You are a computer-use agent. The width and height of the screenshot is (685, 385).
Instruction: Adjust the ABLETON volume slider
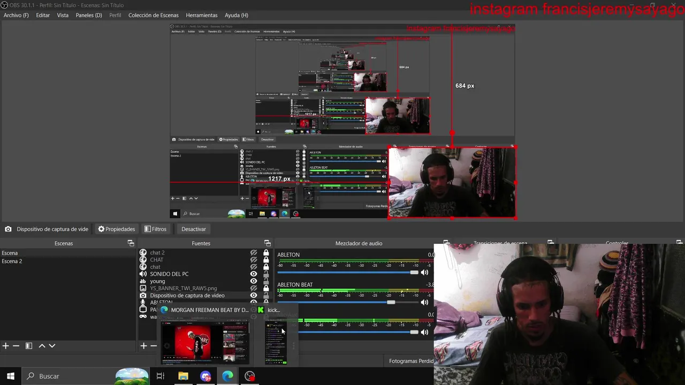(348, 272)
